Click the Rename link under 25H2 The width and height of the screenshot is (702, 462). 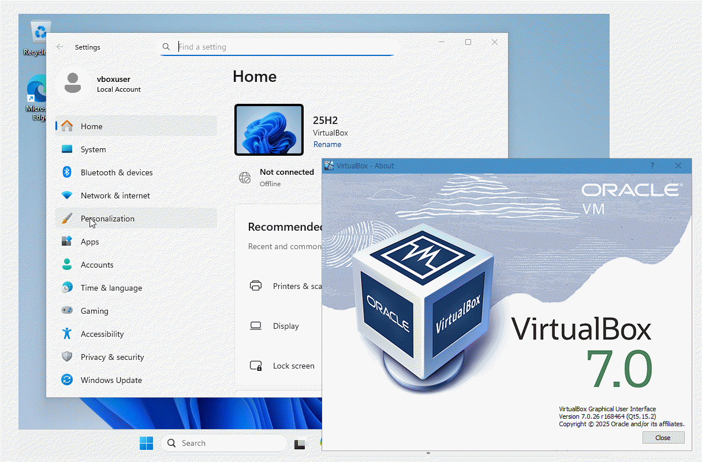tap(327, 144)
